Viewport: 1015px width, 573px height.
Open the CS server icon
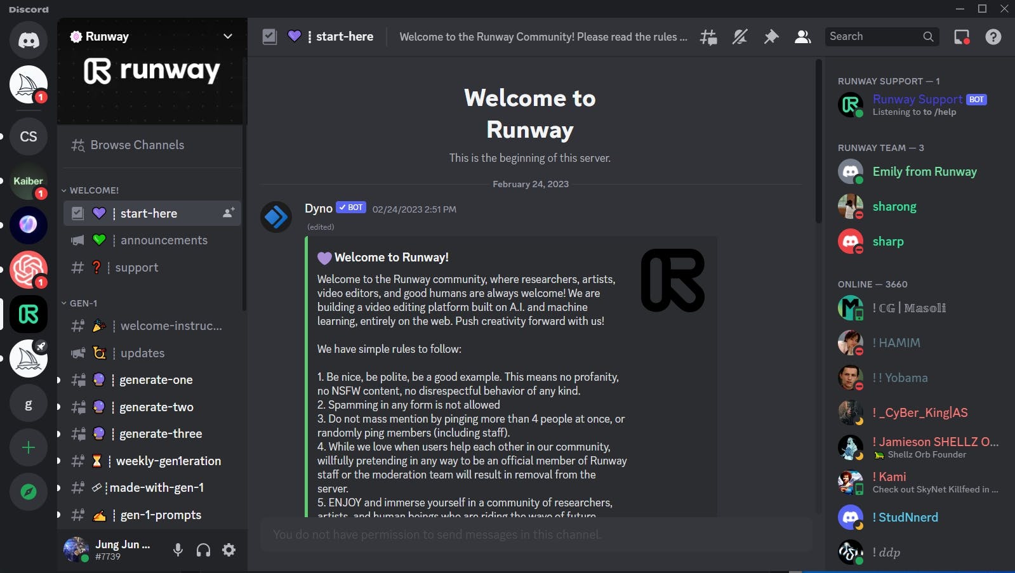point(29,136)
